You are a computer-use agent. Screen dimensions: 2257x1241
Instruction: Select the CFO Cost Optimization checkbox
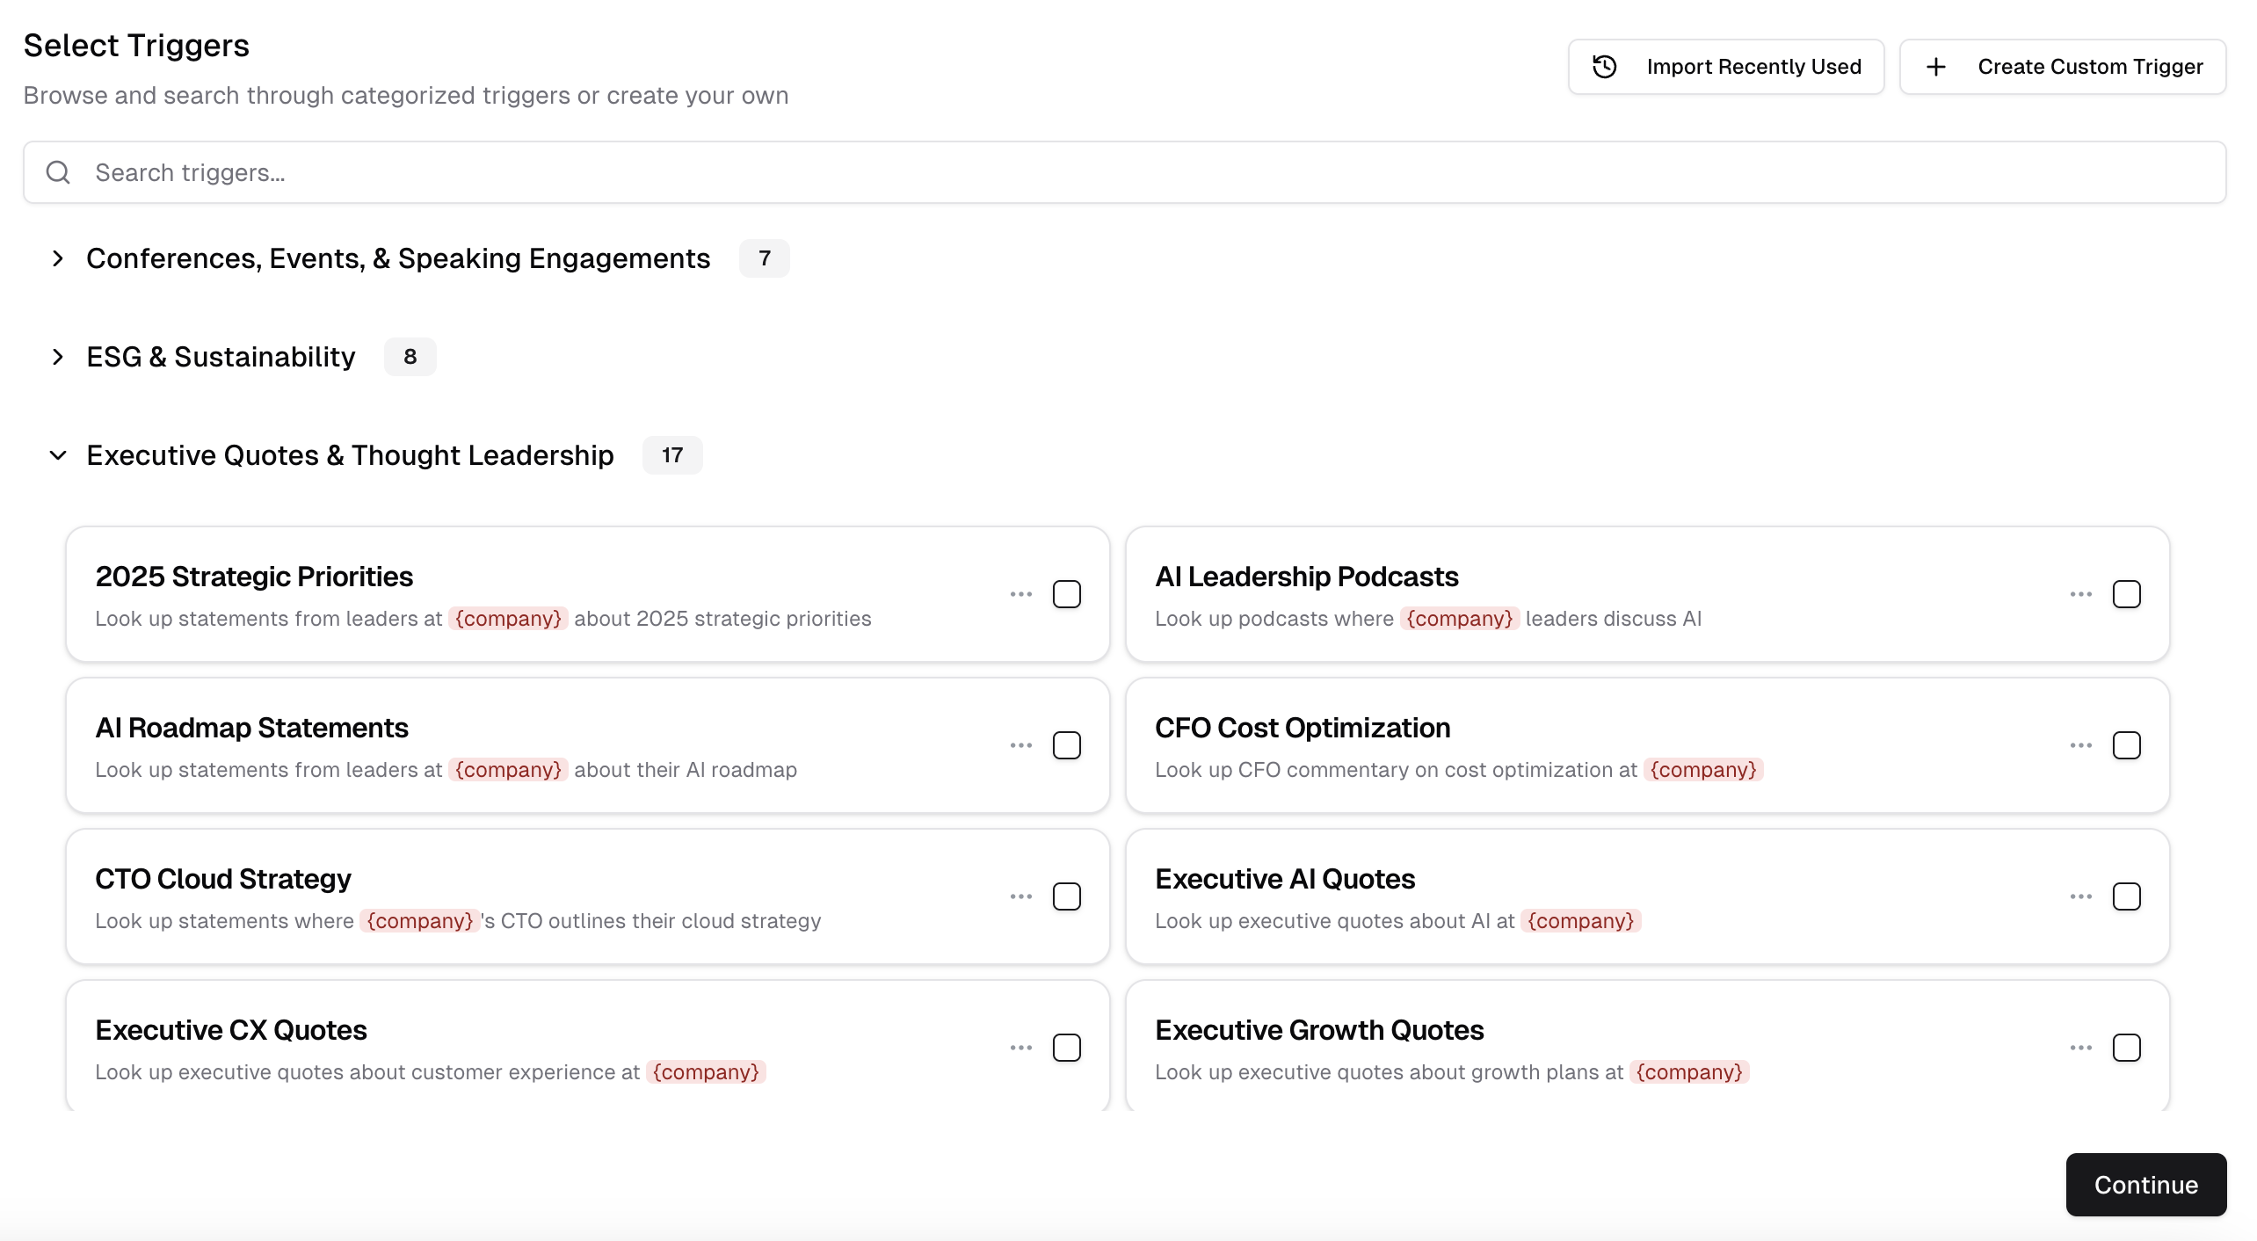tap(2126, 745)
